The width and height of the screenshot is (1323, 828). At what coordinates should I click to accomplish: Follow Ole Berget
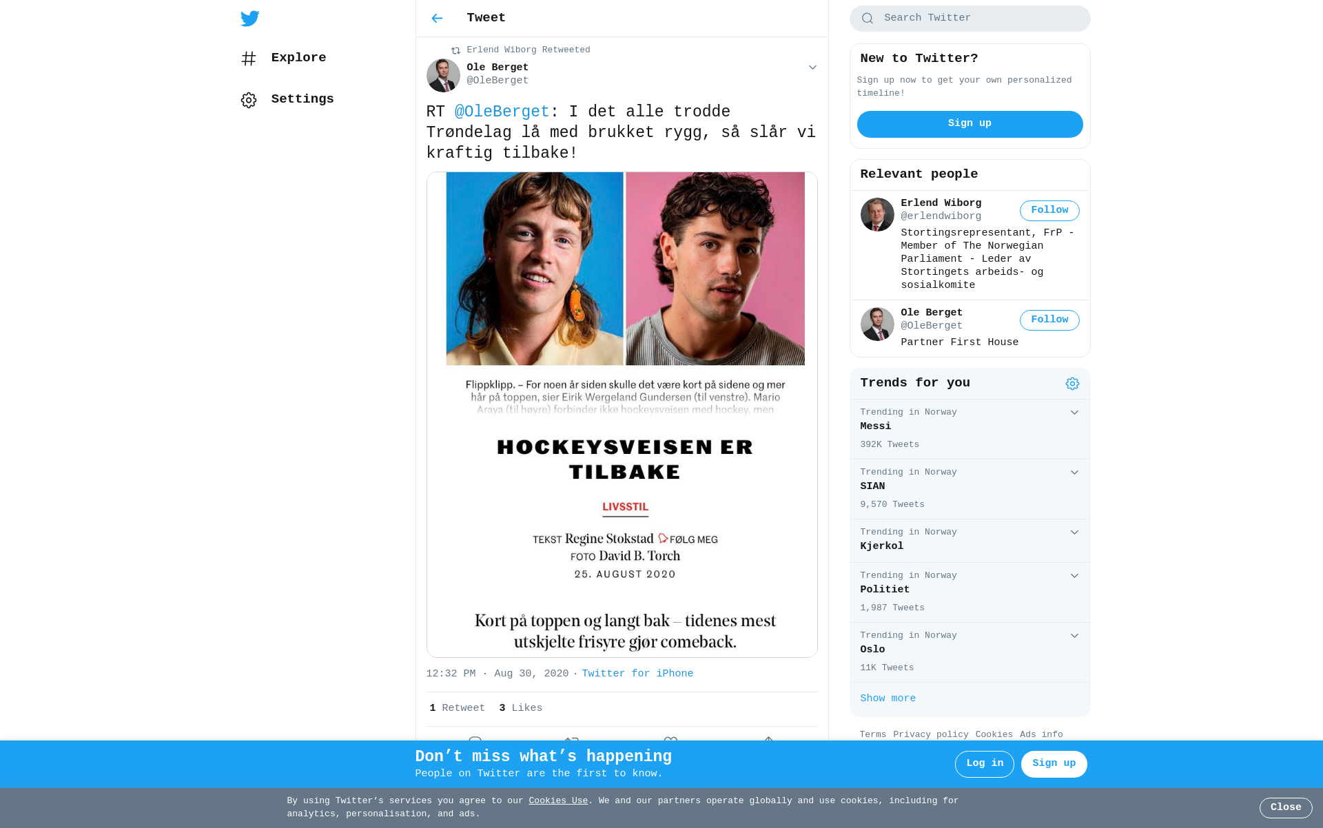pos(1049,320)
